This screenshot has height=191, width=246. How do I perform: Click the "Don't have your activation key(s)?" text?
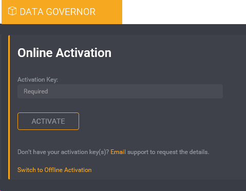[x=63, y=152]
